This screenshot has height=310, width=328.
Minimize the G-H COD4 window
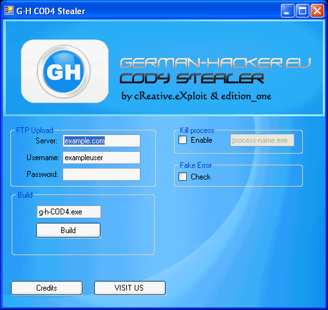pyautogui.click(x=287, y=10)
